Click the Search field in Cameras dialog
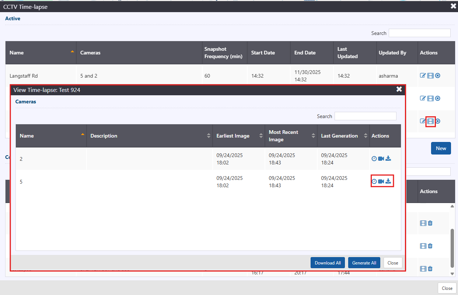Image resolution: width=458 pixels, height=295 pixels. [365, 116]
